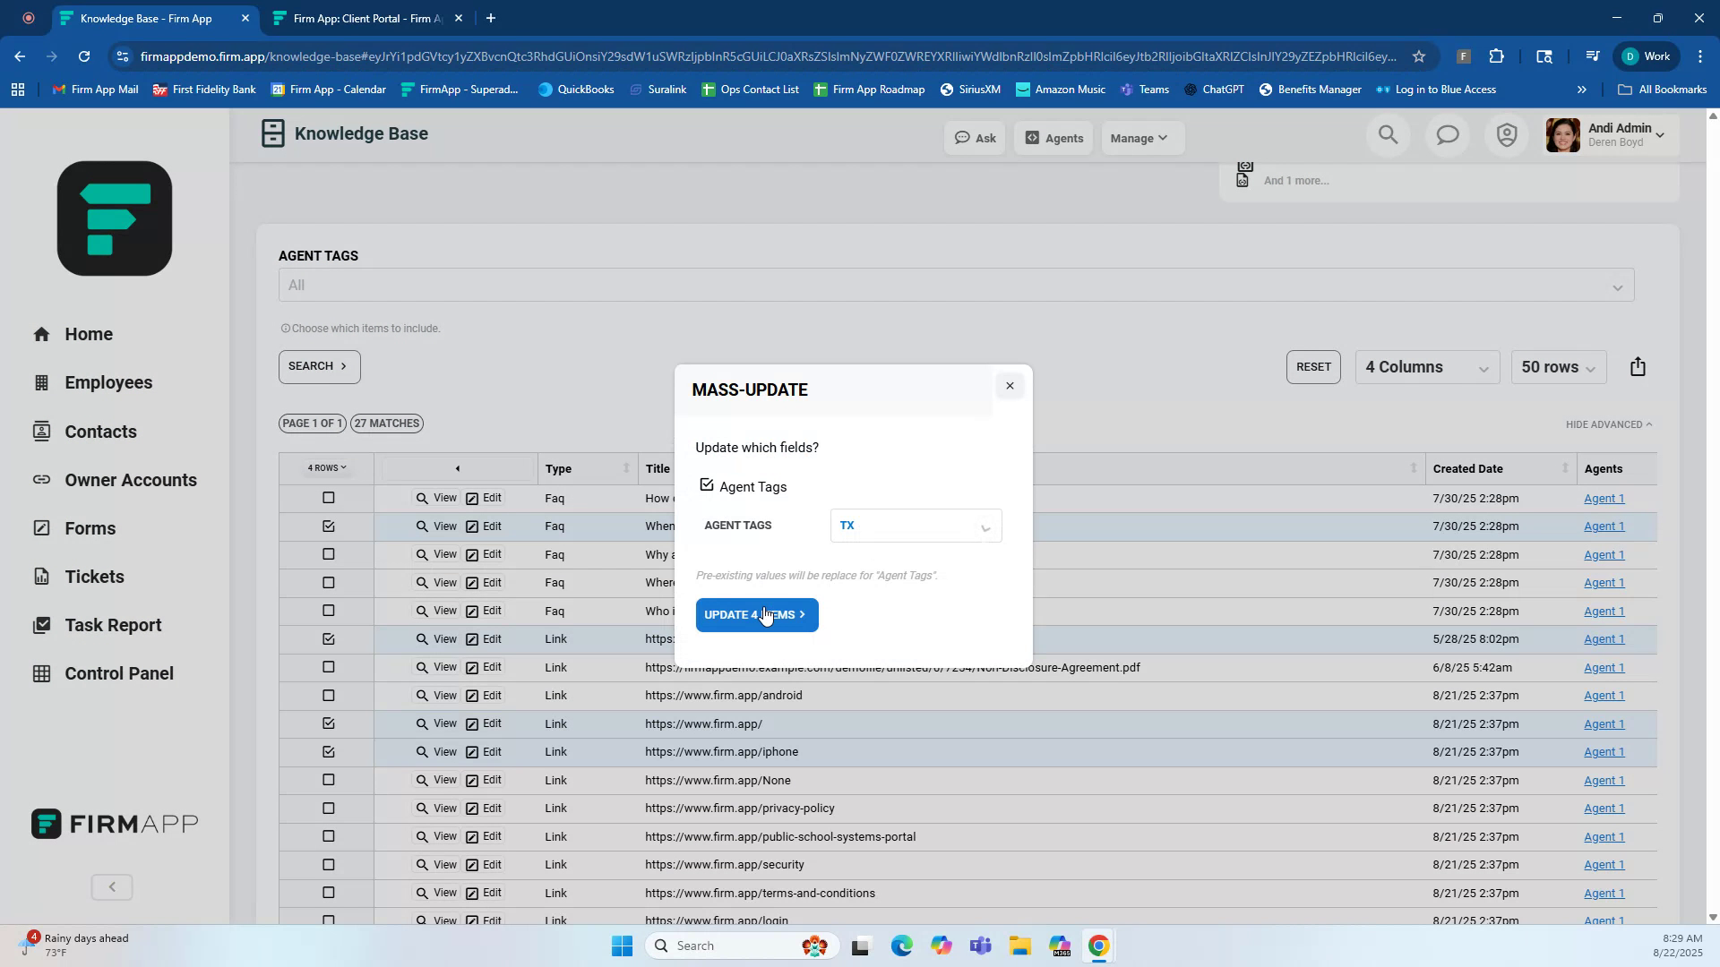Collapse the sidebar with arrow button
This screenshot has height=967, width=1720.
(x=112, y=887)
